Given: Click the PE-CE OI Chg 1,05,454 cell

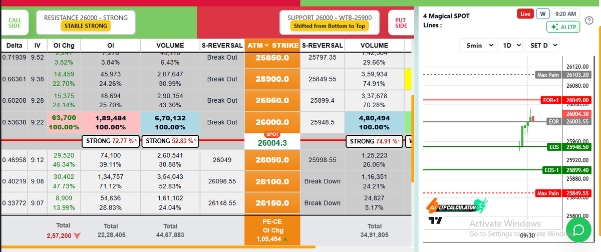Looking at the screenshot, I should (x=272, y=230).
